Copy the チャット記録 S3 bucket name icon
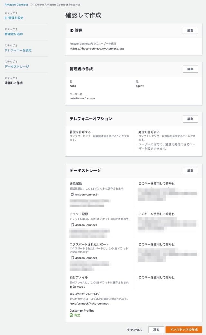Screen dimensions: 206x335 point(72,225)
